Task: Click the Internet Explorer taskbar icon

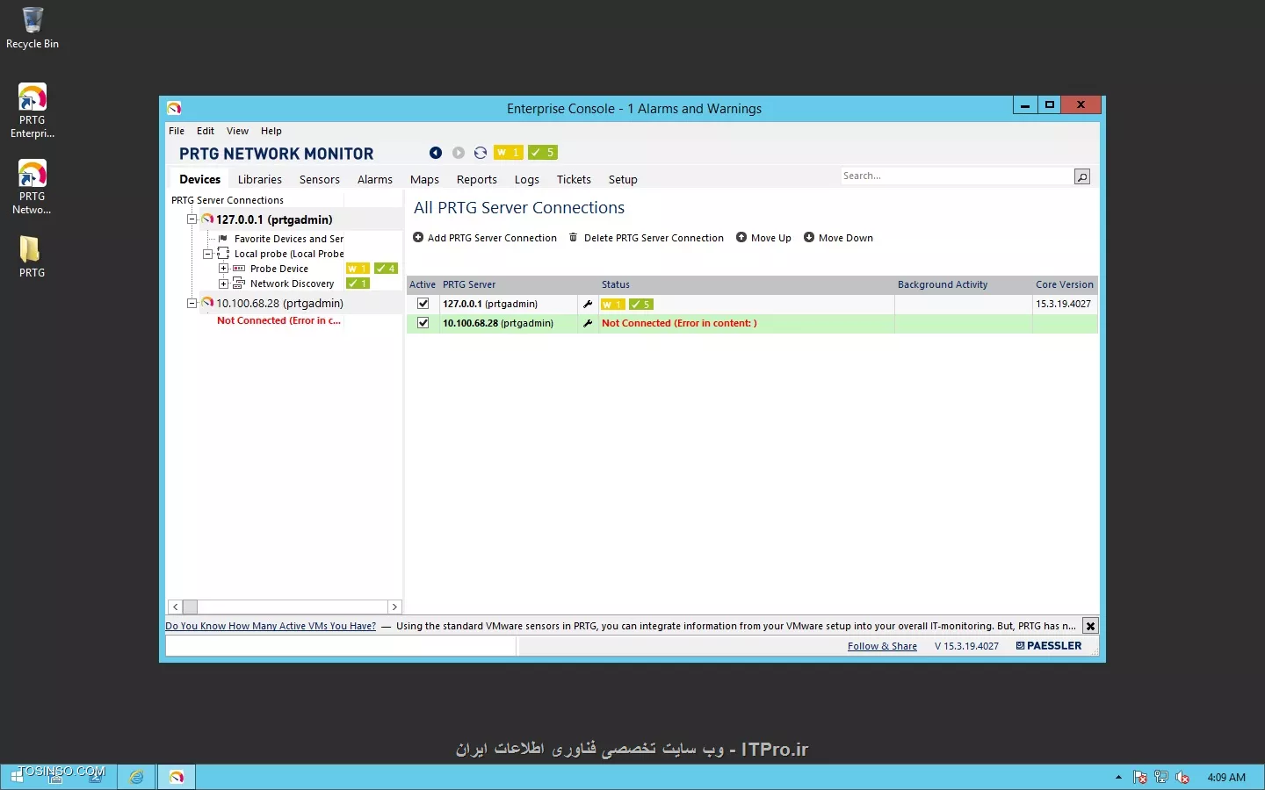Action: [136, 777]
